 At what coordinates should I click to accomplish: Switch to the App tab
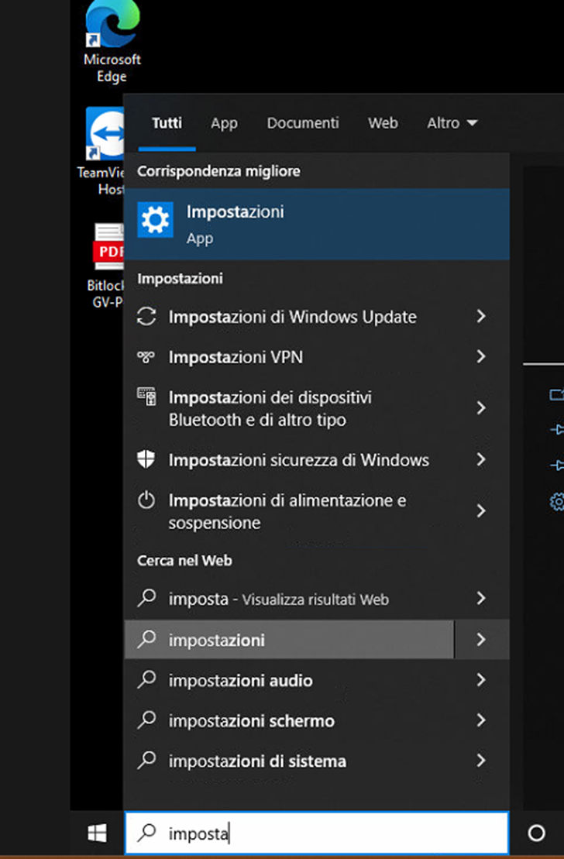click(x=224, y=123)
